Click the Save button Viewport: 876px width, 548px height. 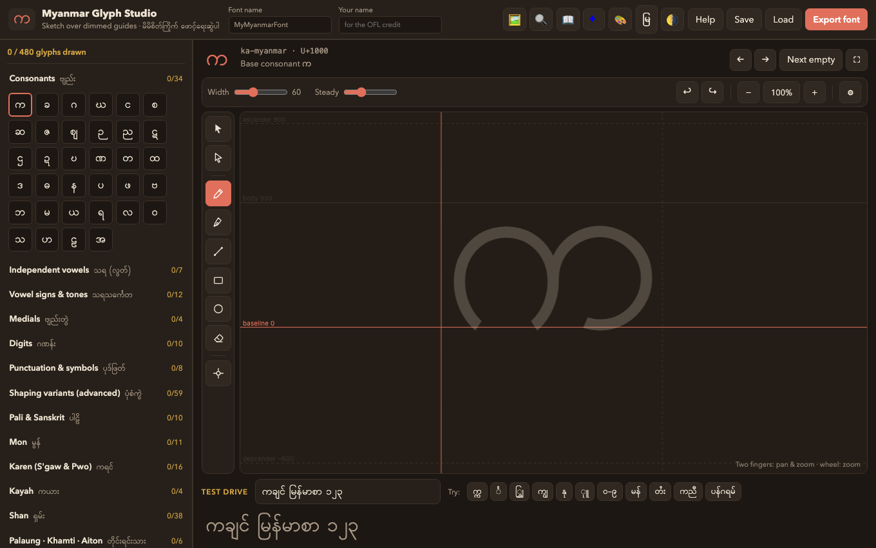click(x=744, y=19)
